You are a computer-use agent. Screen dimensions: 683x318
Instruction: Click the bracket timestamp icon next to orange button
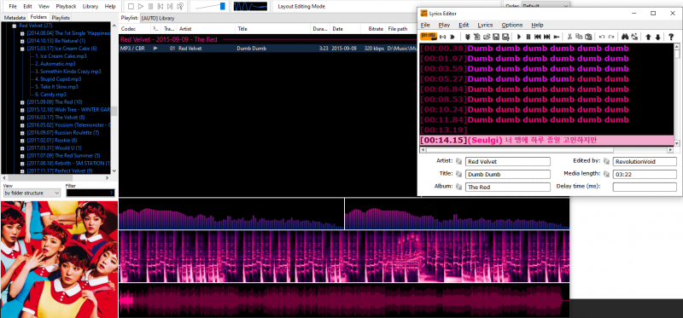442,37
